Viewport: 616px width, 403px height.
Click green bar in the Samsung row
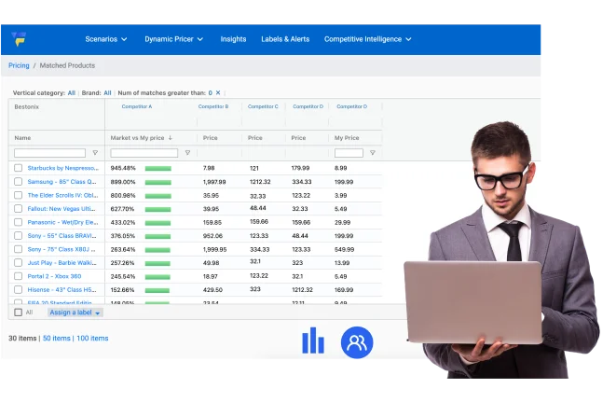pos(157,182)
